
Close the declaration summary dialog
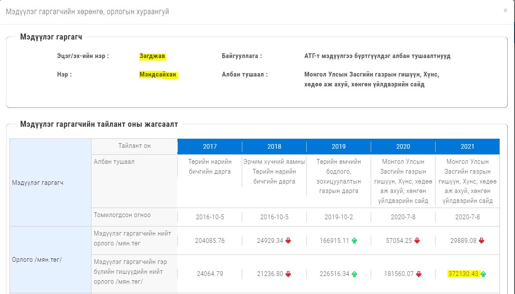(505, 10)
